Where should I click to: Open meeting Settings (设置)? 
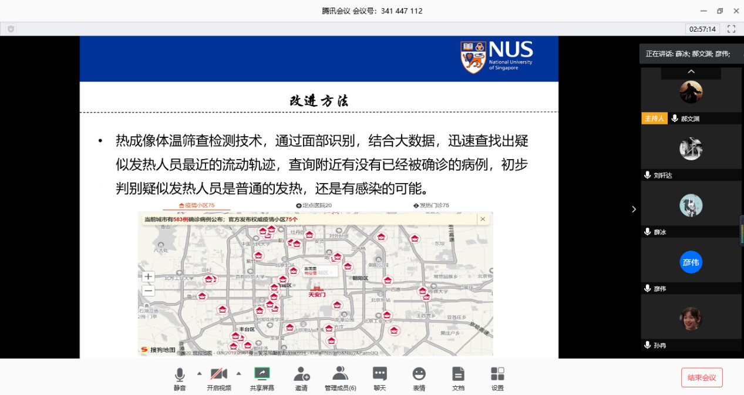pyautogui.click(x=497, y=374)
